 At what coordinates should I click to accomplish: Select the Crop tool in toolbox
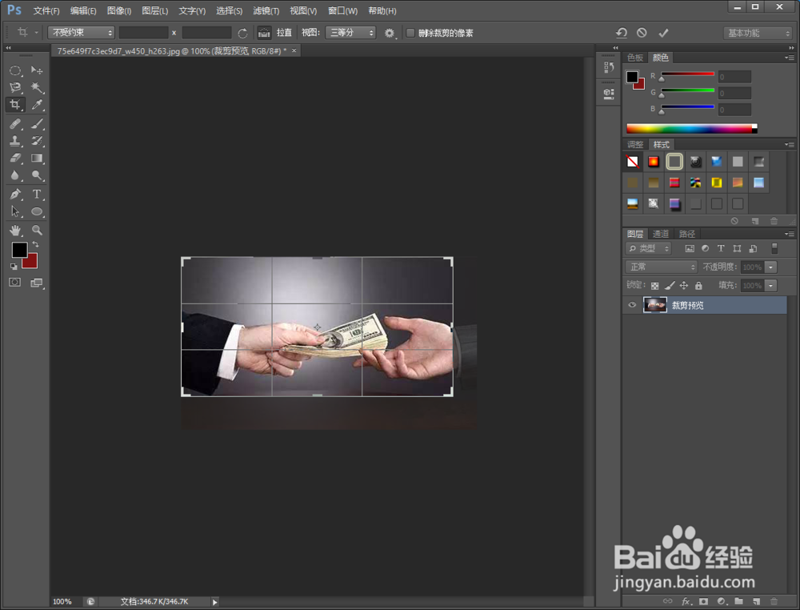15,105
